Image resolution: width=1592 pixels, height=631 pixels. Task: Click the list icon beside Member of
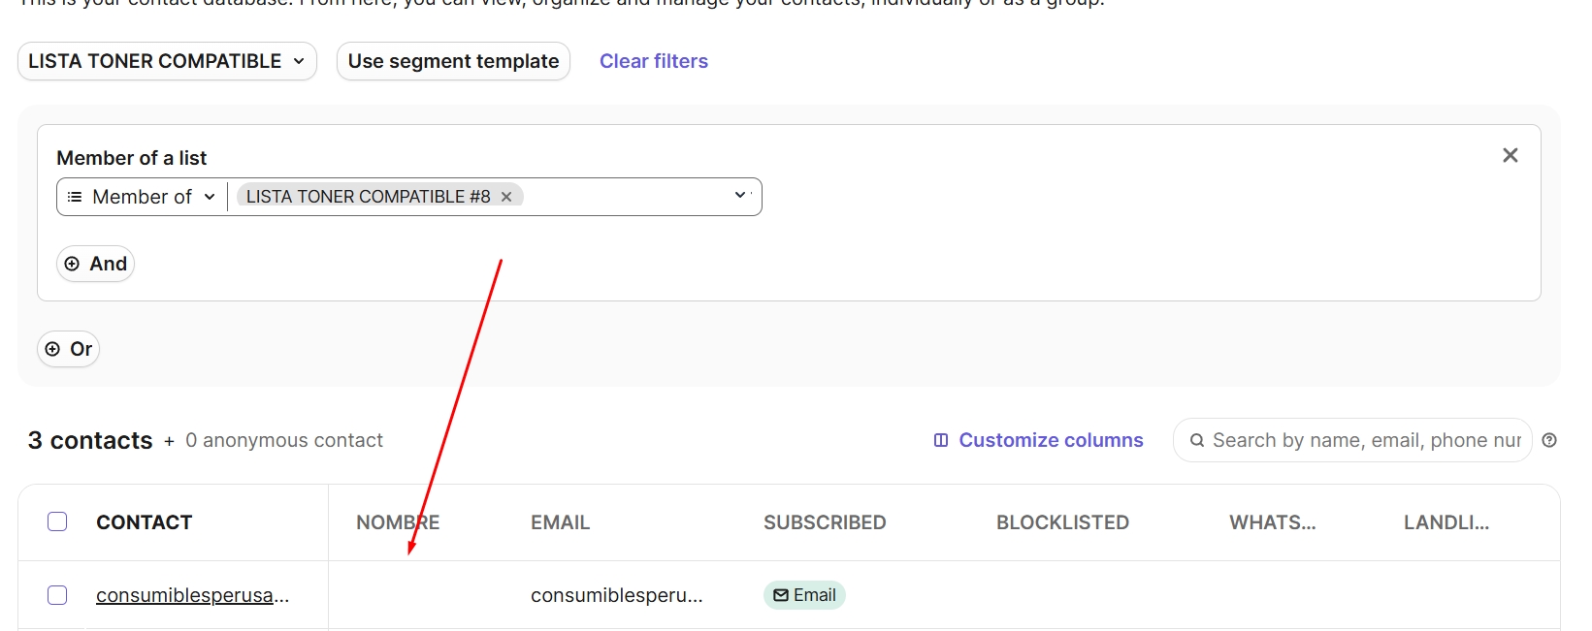point(75,197)
